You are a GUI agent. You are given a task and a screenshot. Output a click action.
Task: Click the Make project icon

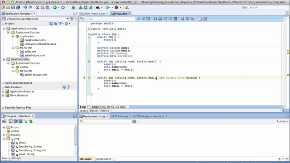81,8
